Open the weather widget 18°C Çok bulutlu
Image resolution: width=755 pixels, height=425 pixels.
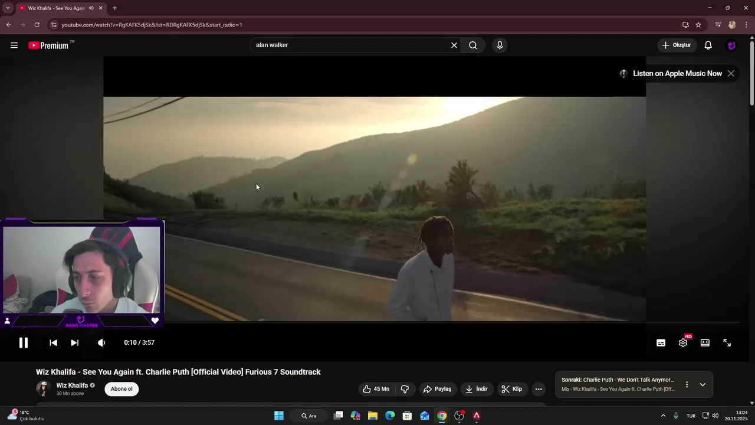pyautogui.click(x=27, y=416)
